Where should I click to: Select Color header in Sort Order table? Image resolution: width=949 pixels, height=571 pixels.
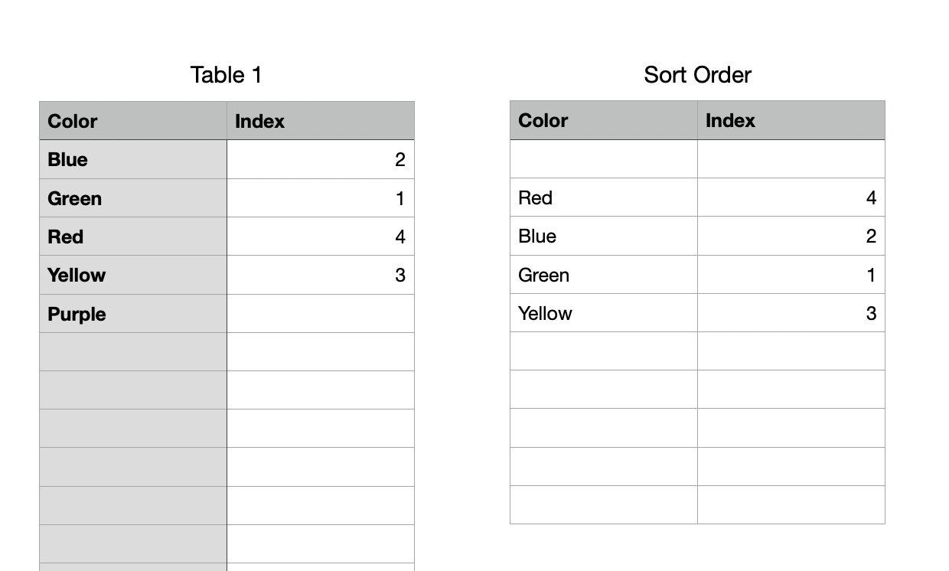603,120
